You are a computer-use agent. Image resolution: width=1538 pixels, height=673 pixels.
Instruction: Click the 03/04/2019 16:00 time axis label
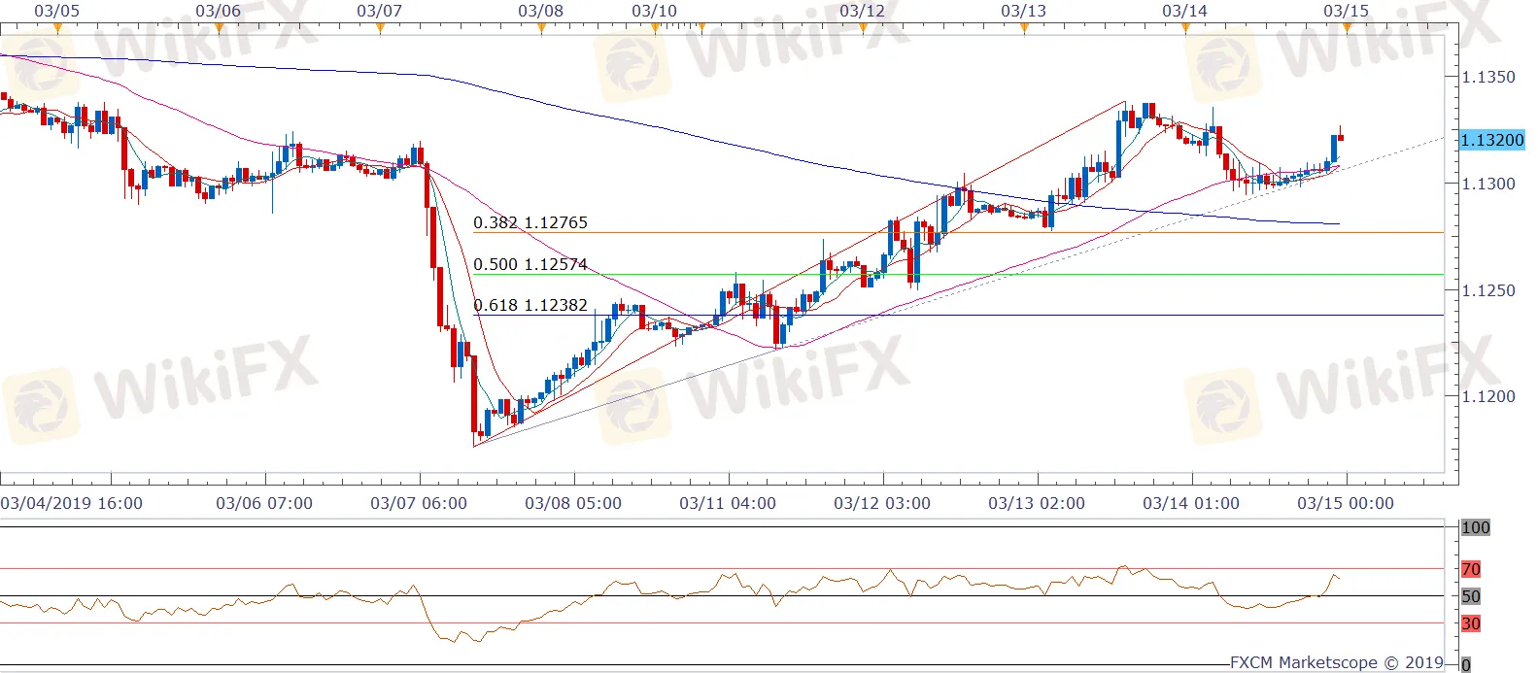72,503
